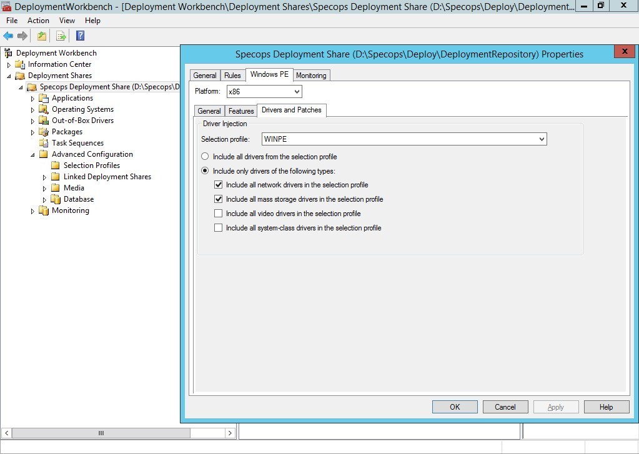Click the Forward arrow toolbar icon
This screenshot has height=454, width=639.
click(x=22, y=36)
